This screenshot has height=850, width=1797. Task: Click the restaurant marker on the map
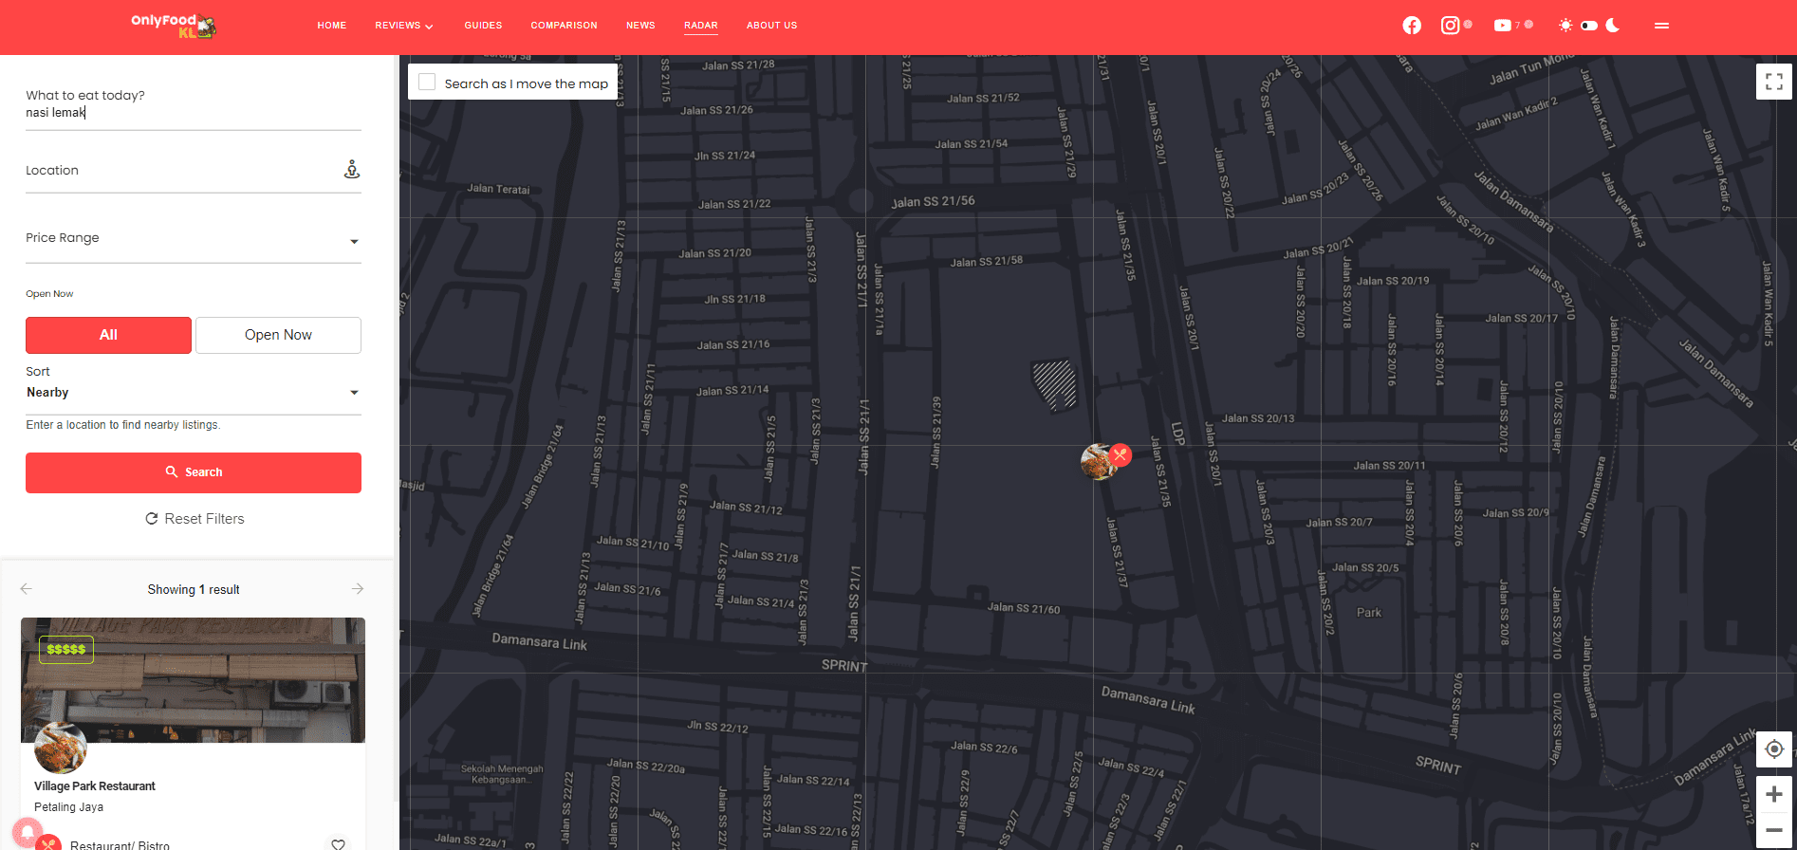pos(1101,462)
